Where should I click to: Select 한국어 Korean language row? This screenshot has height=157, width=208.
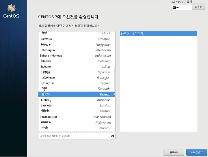click(77, 94)
